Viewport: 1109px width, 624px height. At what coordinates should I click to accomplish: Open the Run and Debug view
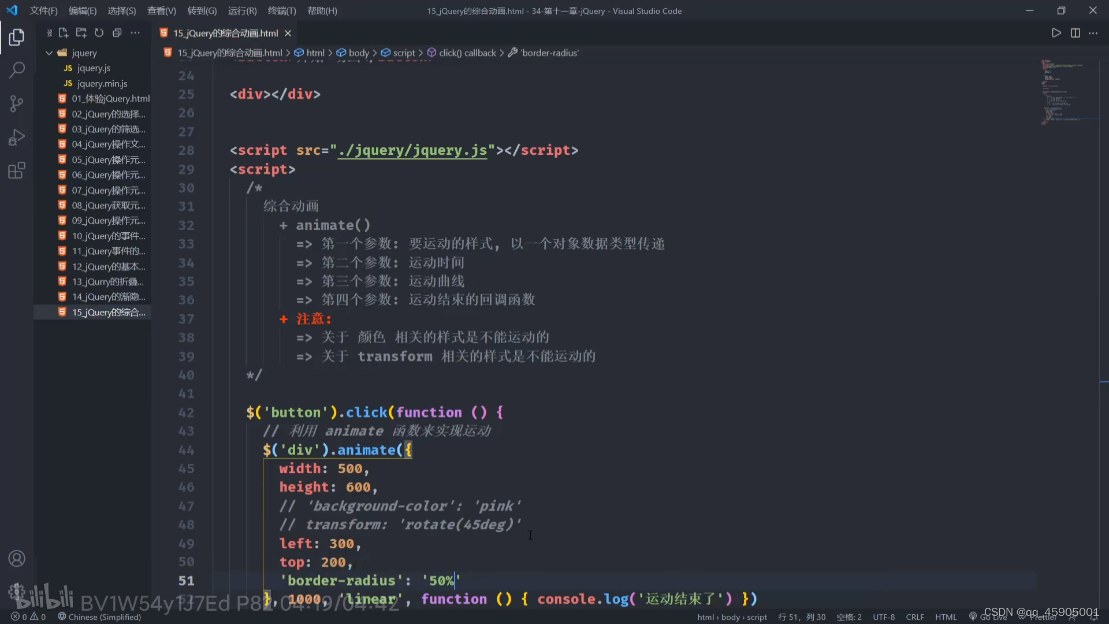click(16, 138)
